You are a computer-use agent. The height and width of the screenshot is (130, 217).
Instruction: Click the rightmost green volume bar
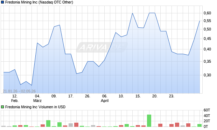pyautogui.click(x=199, y=125)
